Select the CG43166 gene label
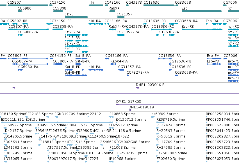Viewport: 239px width, 163px height. [112, 3]
